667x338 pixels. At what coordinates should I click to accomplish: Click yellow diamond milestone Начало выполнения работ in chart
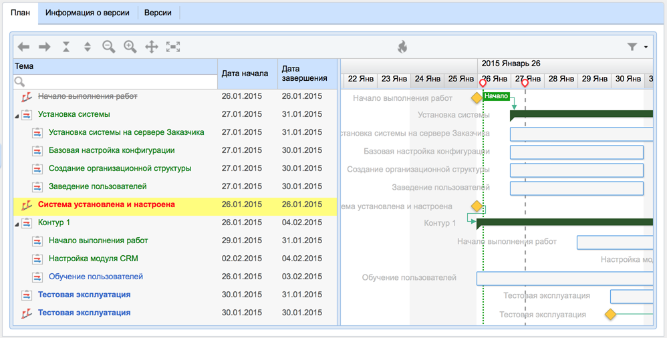[477, 98]
